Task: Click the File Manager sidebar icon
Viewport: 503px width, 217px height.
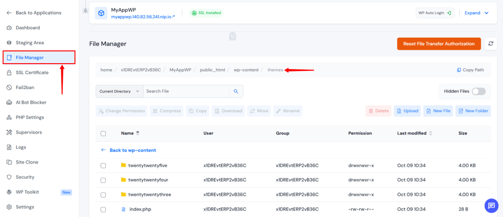Action: (9, 58)
